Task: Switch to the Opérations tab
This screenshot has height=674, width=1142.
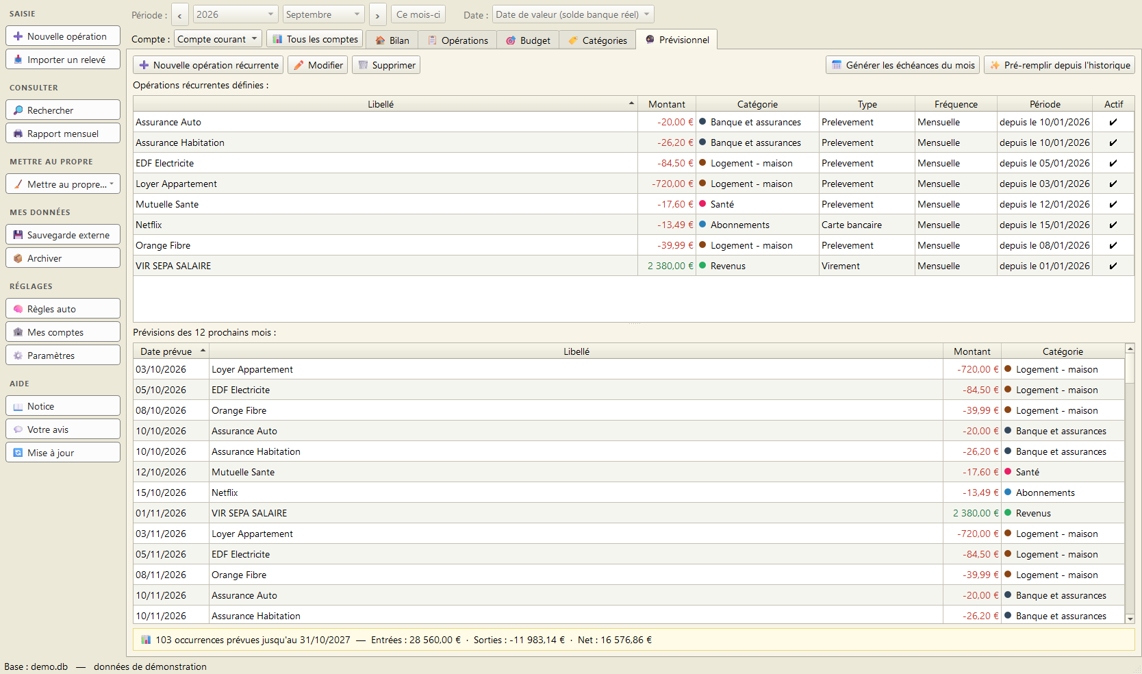Action: 458,40
